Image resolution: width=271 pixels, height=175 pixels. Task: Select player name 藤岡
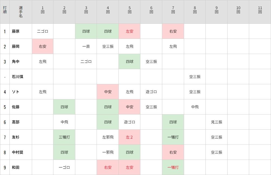point(16,46)
